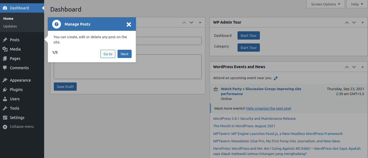Click the Collapse menu arrow icon
Screen dimensions: 368x158
click(5, 127)
